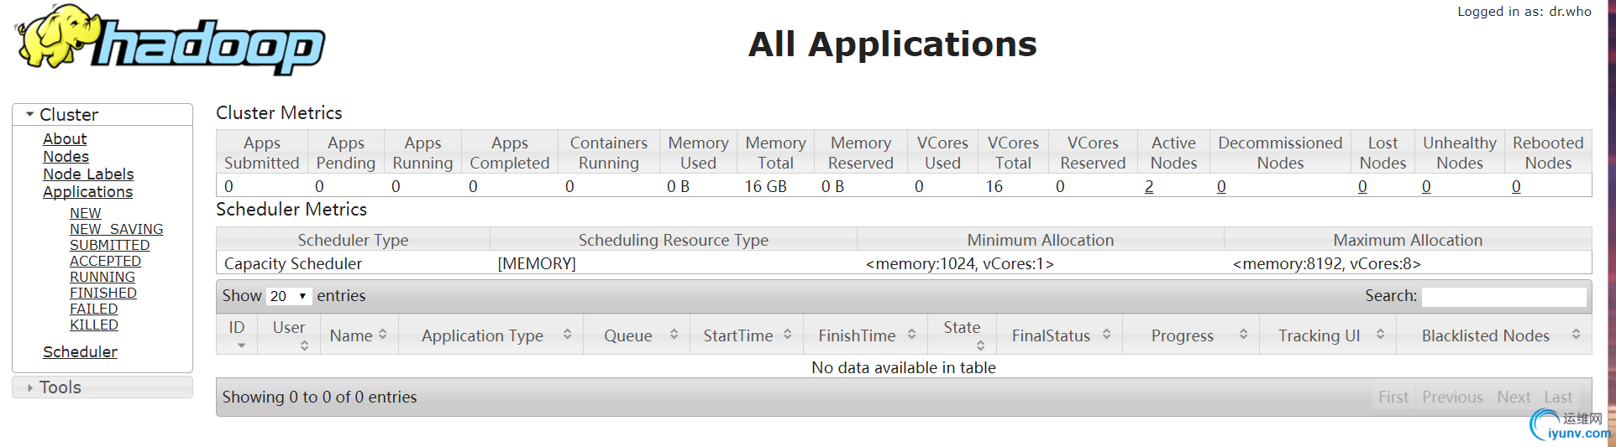Viewport: 1616px width, 447px height.
Task: Sort table by FinalStatus column arrows
Action: (x=1106, y=335)
